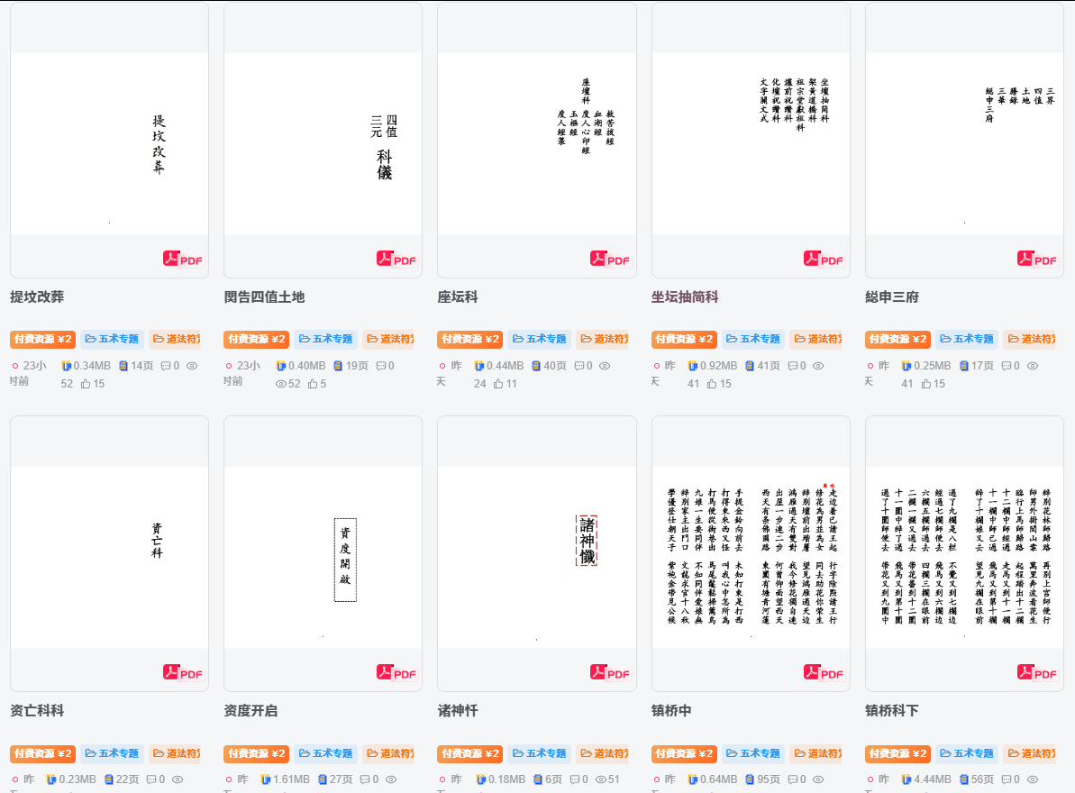This screenshot has width=1075, height=793.
Task: Open the 座坛科 document title link
Action: pos(457,296)
